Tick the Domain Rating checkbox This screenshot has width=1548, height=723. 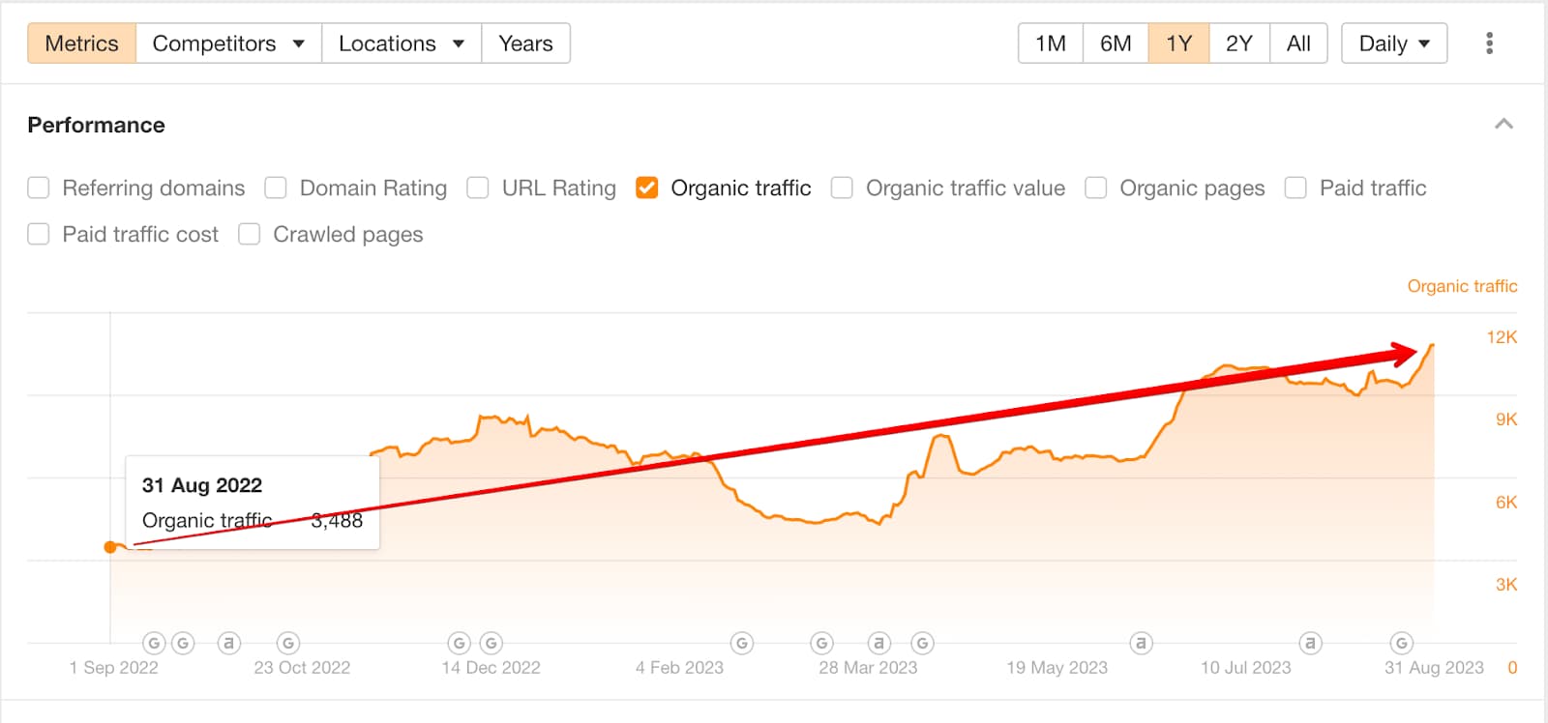tap(276, 188)
